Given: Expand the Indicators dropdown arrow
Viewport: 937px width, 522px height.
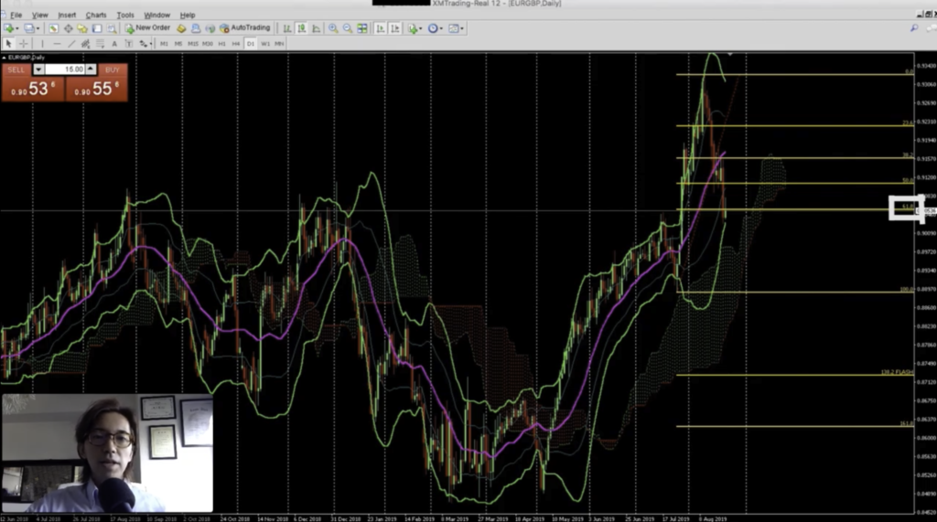Looking at the screenshot, I should point(421,28).
